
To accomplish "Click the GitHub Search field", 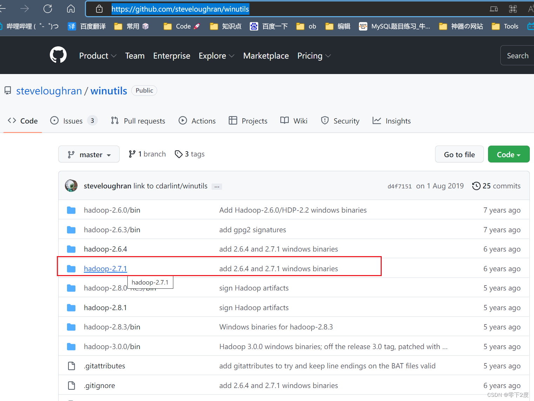I will click(517, 56).
